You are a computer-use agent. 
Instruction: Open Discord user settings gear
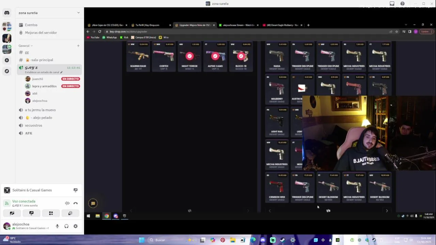click(76, 226)
